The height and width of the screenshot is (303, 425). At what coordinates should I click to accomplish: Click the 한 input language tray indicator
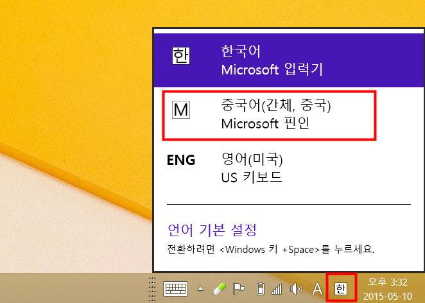click(x=341, y=289)
